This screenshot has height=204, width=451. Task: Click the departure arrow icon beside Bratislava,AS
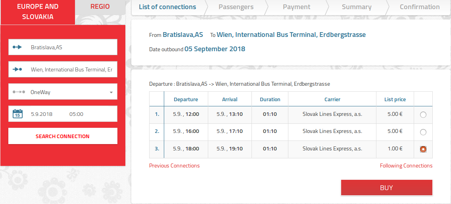pyautogui.click(x=17, y=47)
